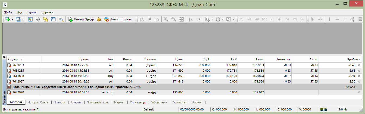Open the Библиотека tab
Viewport: 365px width, 114px height.
[158, 102]
